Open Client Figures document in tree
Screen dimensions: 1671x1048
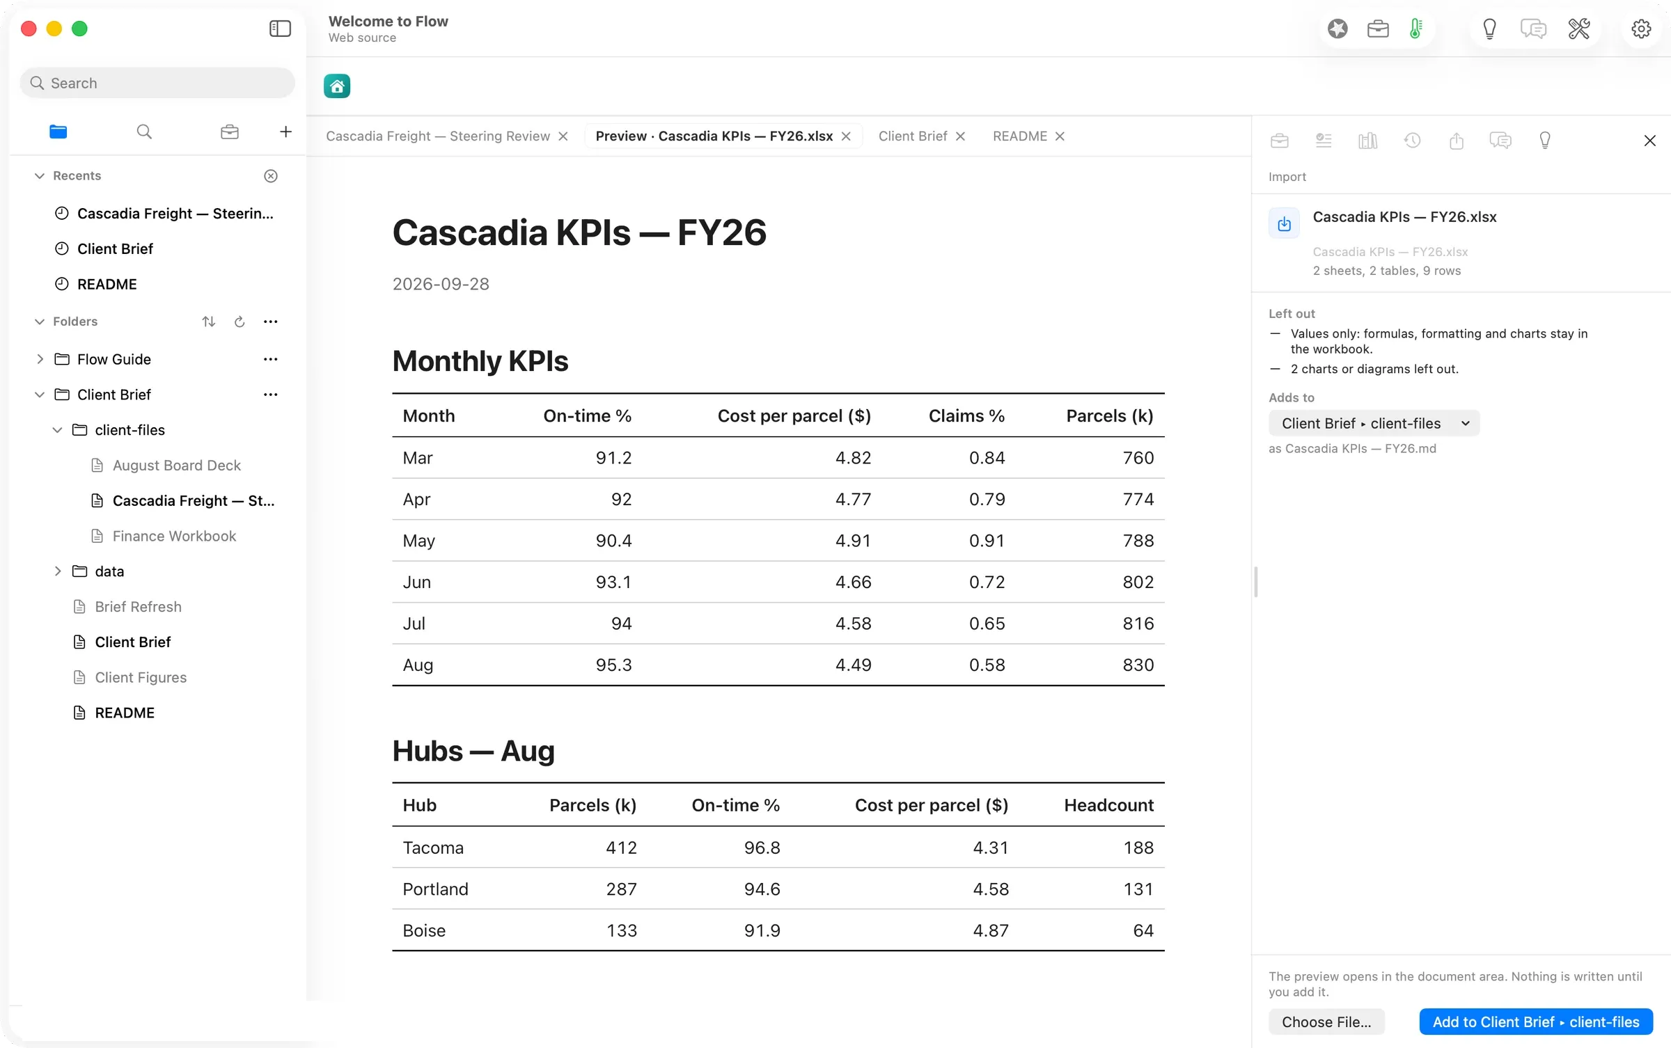141,677
